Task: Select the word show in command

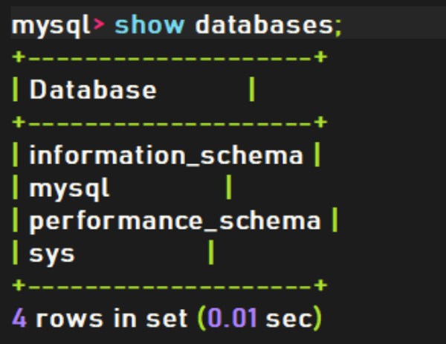Action: pos(149,25)
